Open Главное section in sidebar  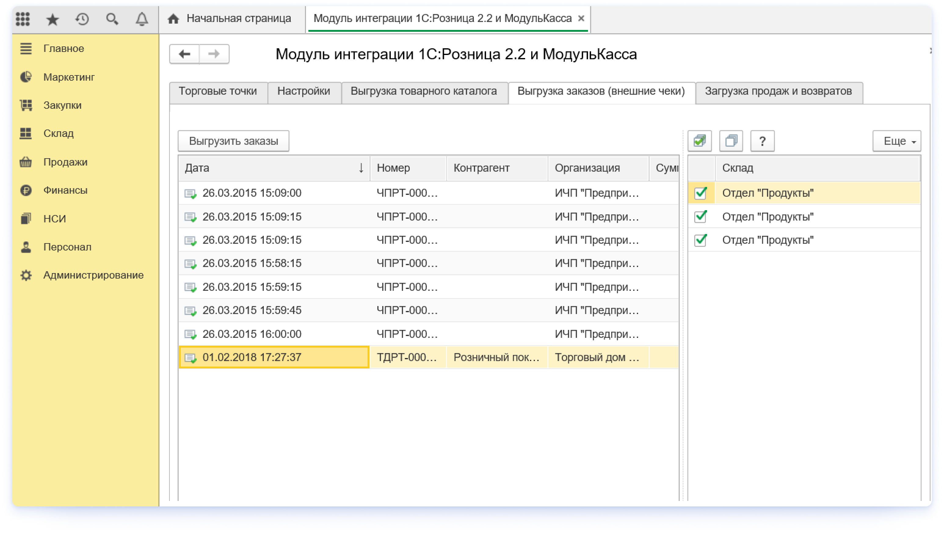pyautogui.click(x=64, y=48)
